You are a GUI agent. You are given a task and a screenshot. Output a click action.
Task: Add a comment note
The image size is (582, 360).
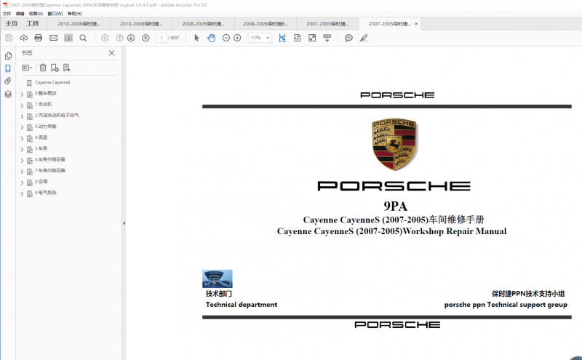click(x=348, y=38)
